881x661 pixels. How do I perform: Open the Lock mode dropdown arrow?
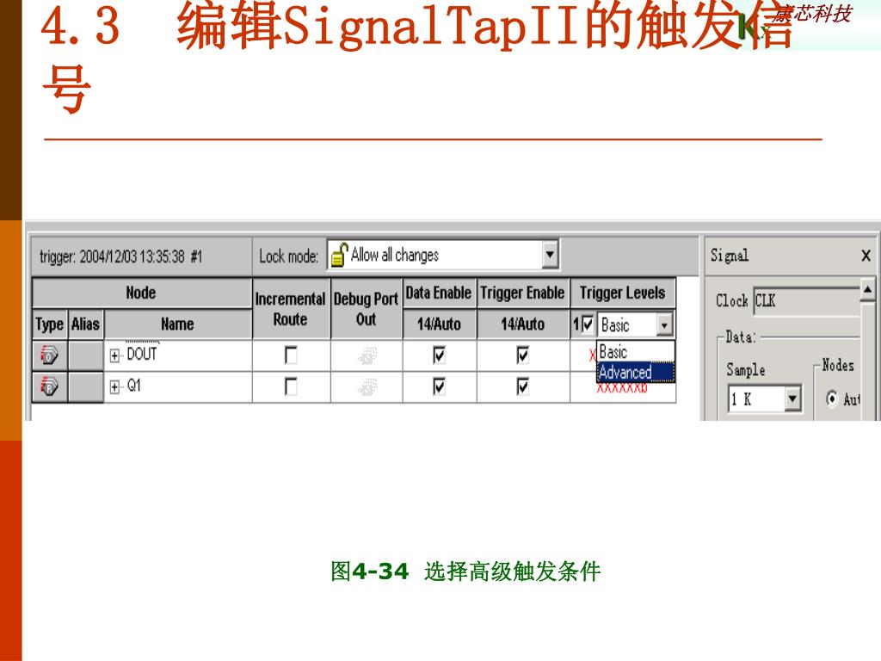(550, 255)
